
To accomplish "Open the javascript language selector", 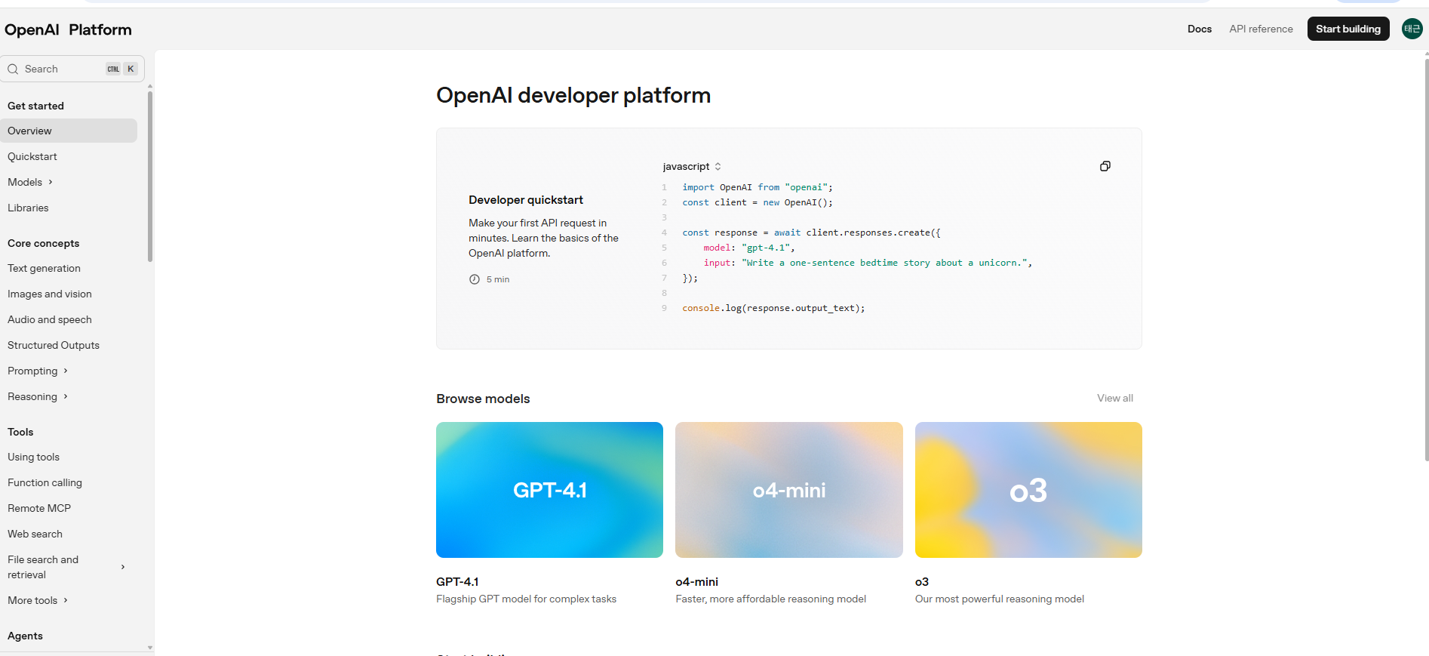I will [692, 166].
